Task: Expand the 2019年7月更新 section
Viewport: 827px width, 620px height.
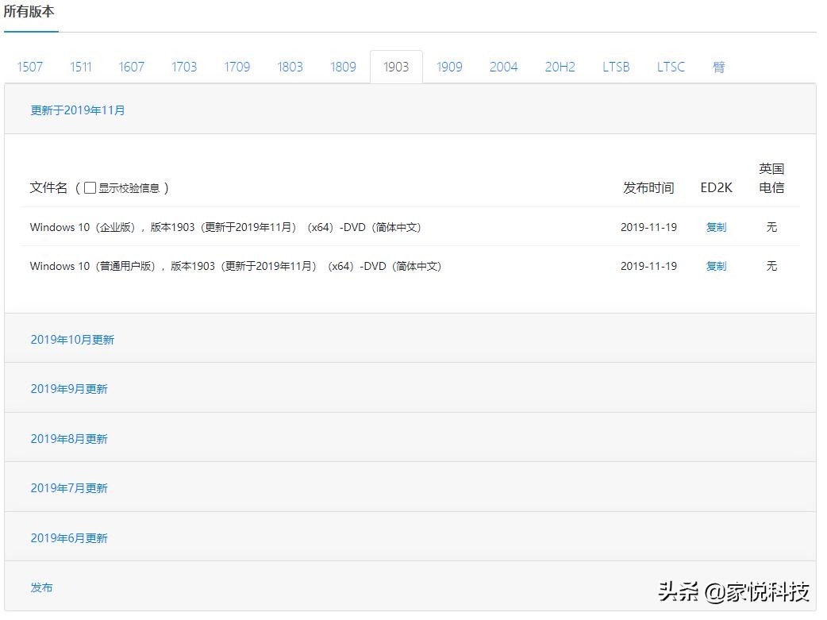Action: click(69, 488)
